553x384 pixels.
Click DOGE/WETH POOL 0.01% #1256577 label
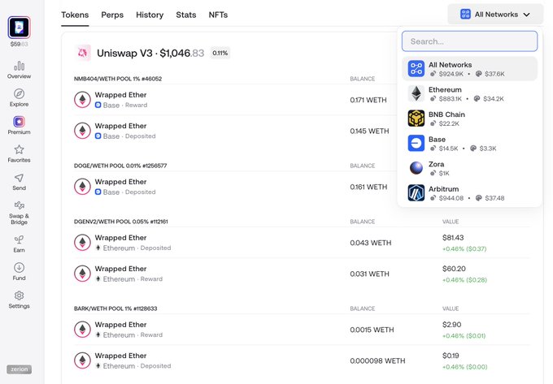pyautogui.click(x=120, y=166)
